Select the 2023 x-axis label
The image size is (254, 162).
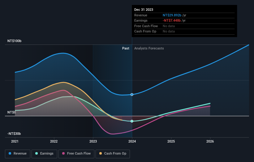click(93, 142)
